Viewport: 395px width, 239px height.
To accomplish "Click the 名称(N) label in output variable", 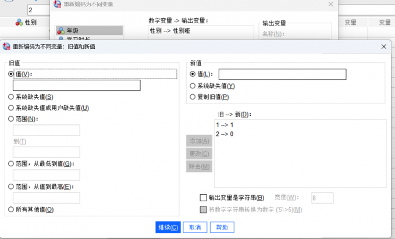I will (x=273, y=34).
